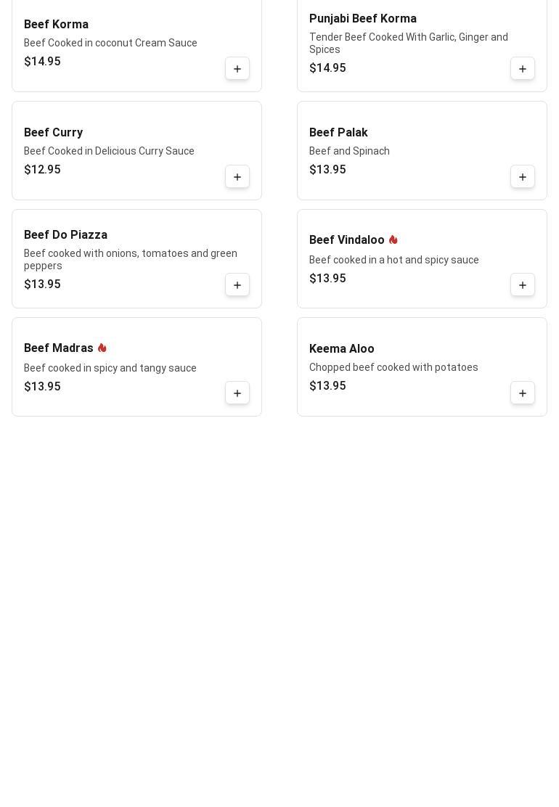Open Punjabi Beef Korma item title

[362, 19]
